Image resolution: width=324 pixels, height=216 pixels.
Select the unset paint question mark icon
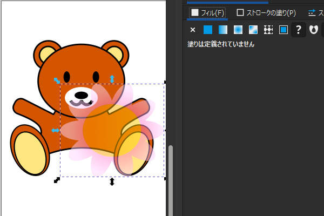299,30
